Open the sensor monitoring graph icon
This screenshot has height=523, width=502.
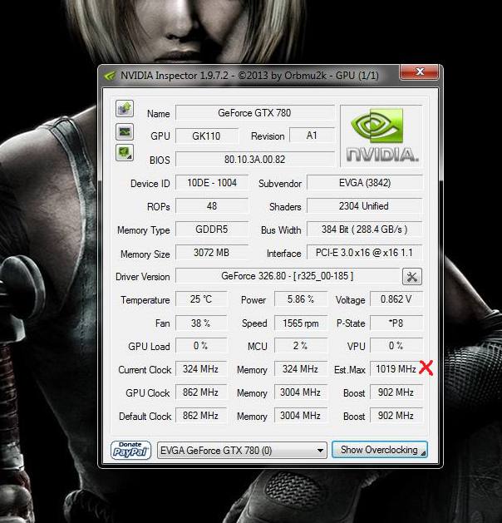tap(125, 131)
